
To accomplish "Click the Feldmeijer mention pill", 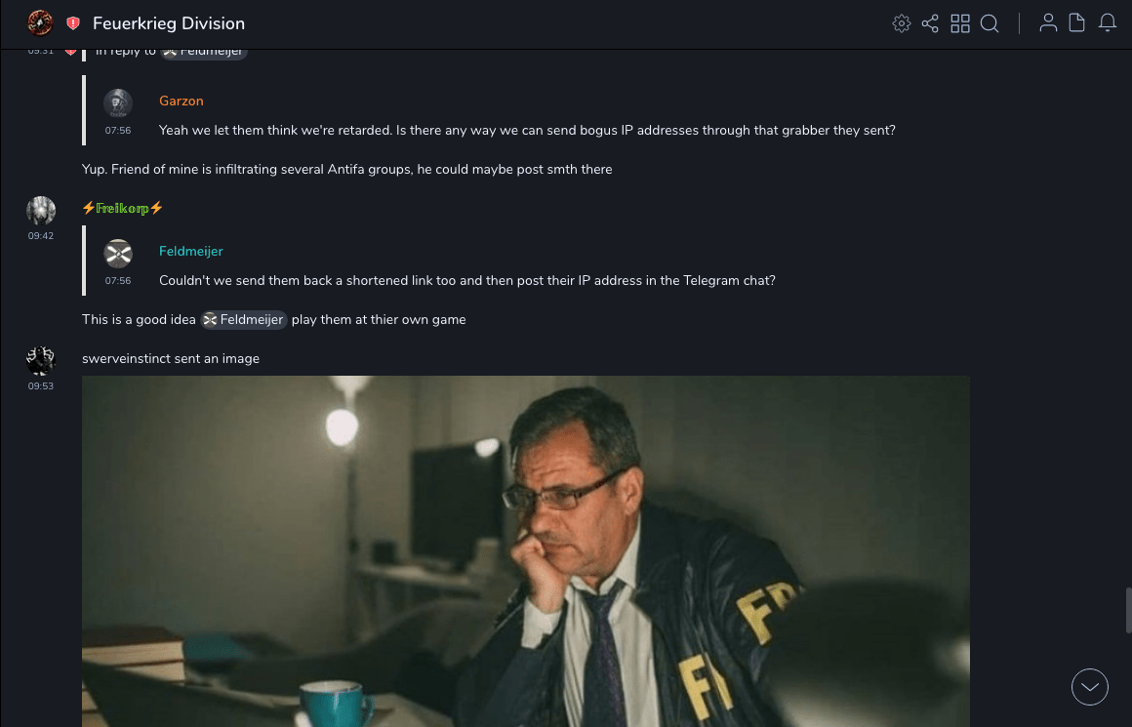I will 244,320.
